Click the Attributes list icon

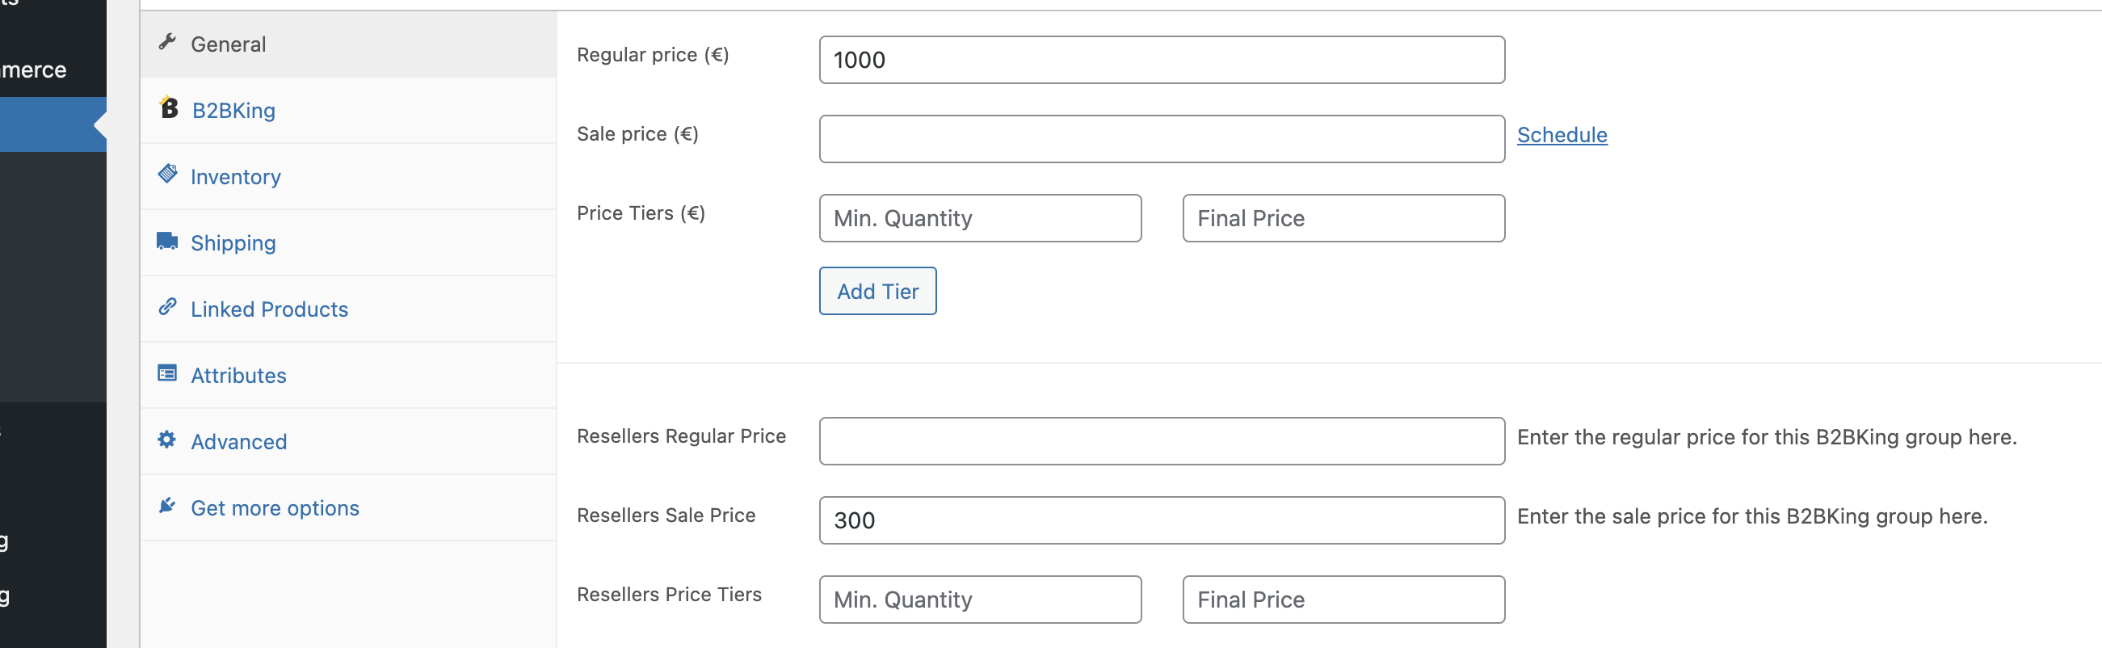pyautogui.click(x=167, y=374)
